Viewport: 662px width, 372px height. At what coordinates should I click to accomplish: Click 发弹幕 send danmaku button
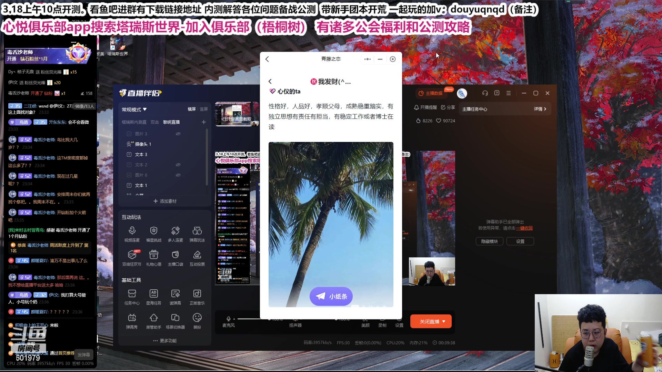coord(83,354)
